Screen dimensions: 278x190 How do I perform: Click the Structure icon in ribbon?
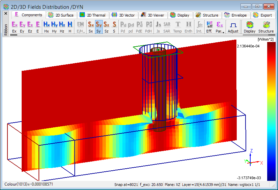click(x=266, y=27)
